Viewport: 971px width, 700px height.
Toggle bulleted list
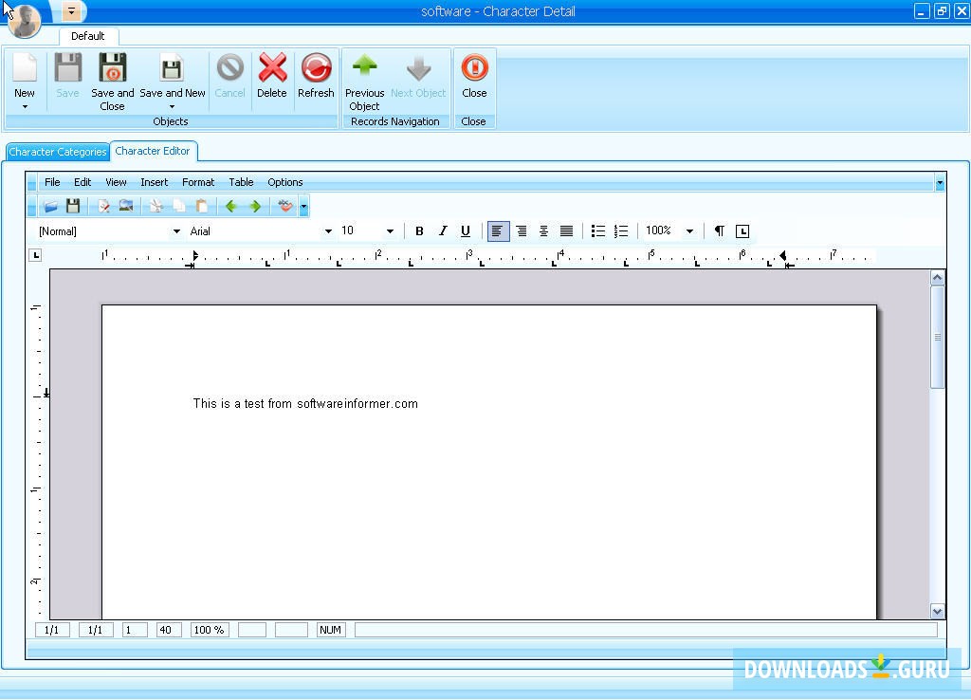point(597,231)
